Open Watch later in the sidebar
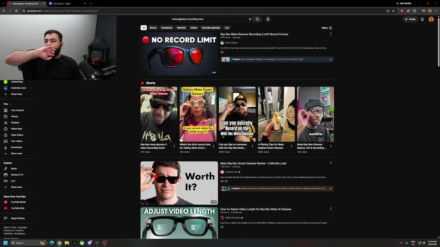 pos(16,129)
